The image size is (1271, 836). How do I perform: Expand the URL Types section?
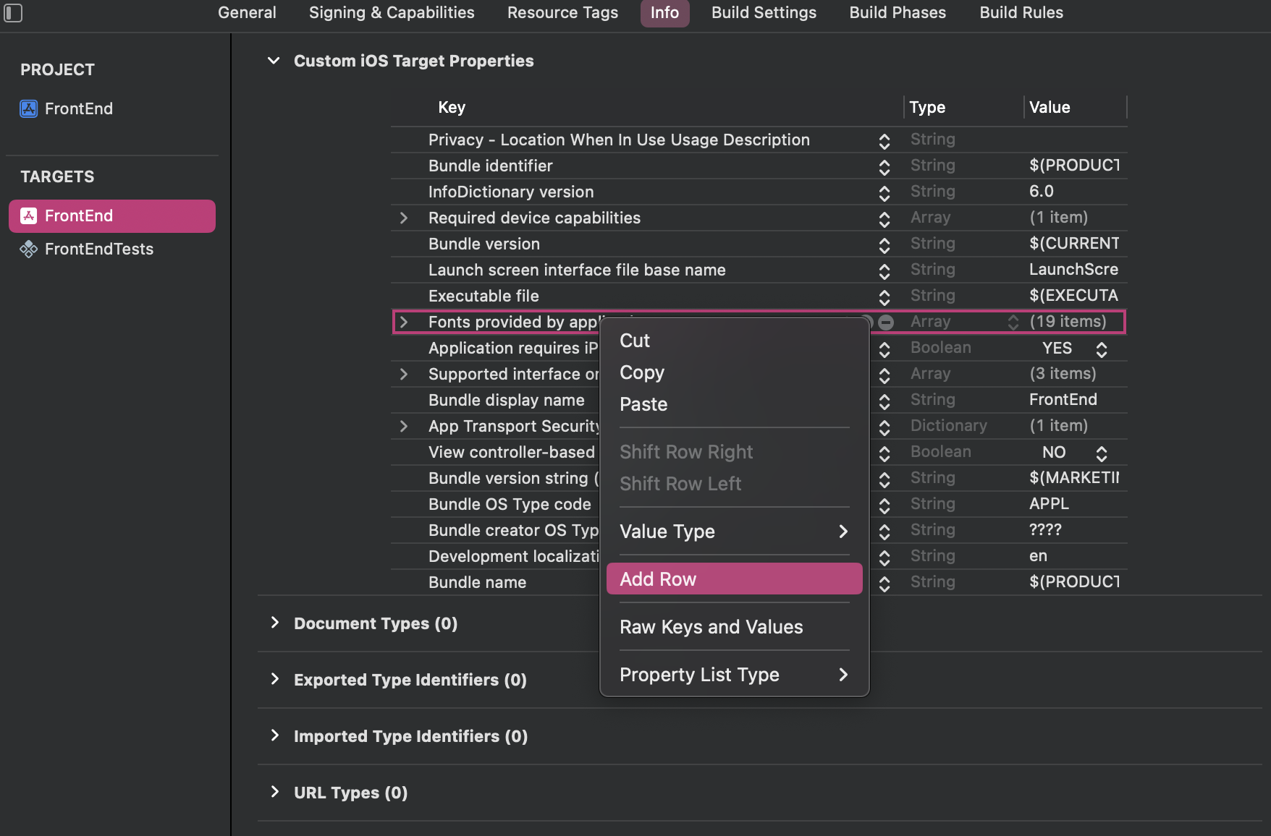click(275, 792)
